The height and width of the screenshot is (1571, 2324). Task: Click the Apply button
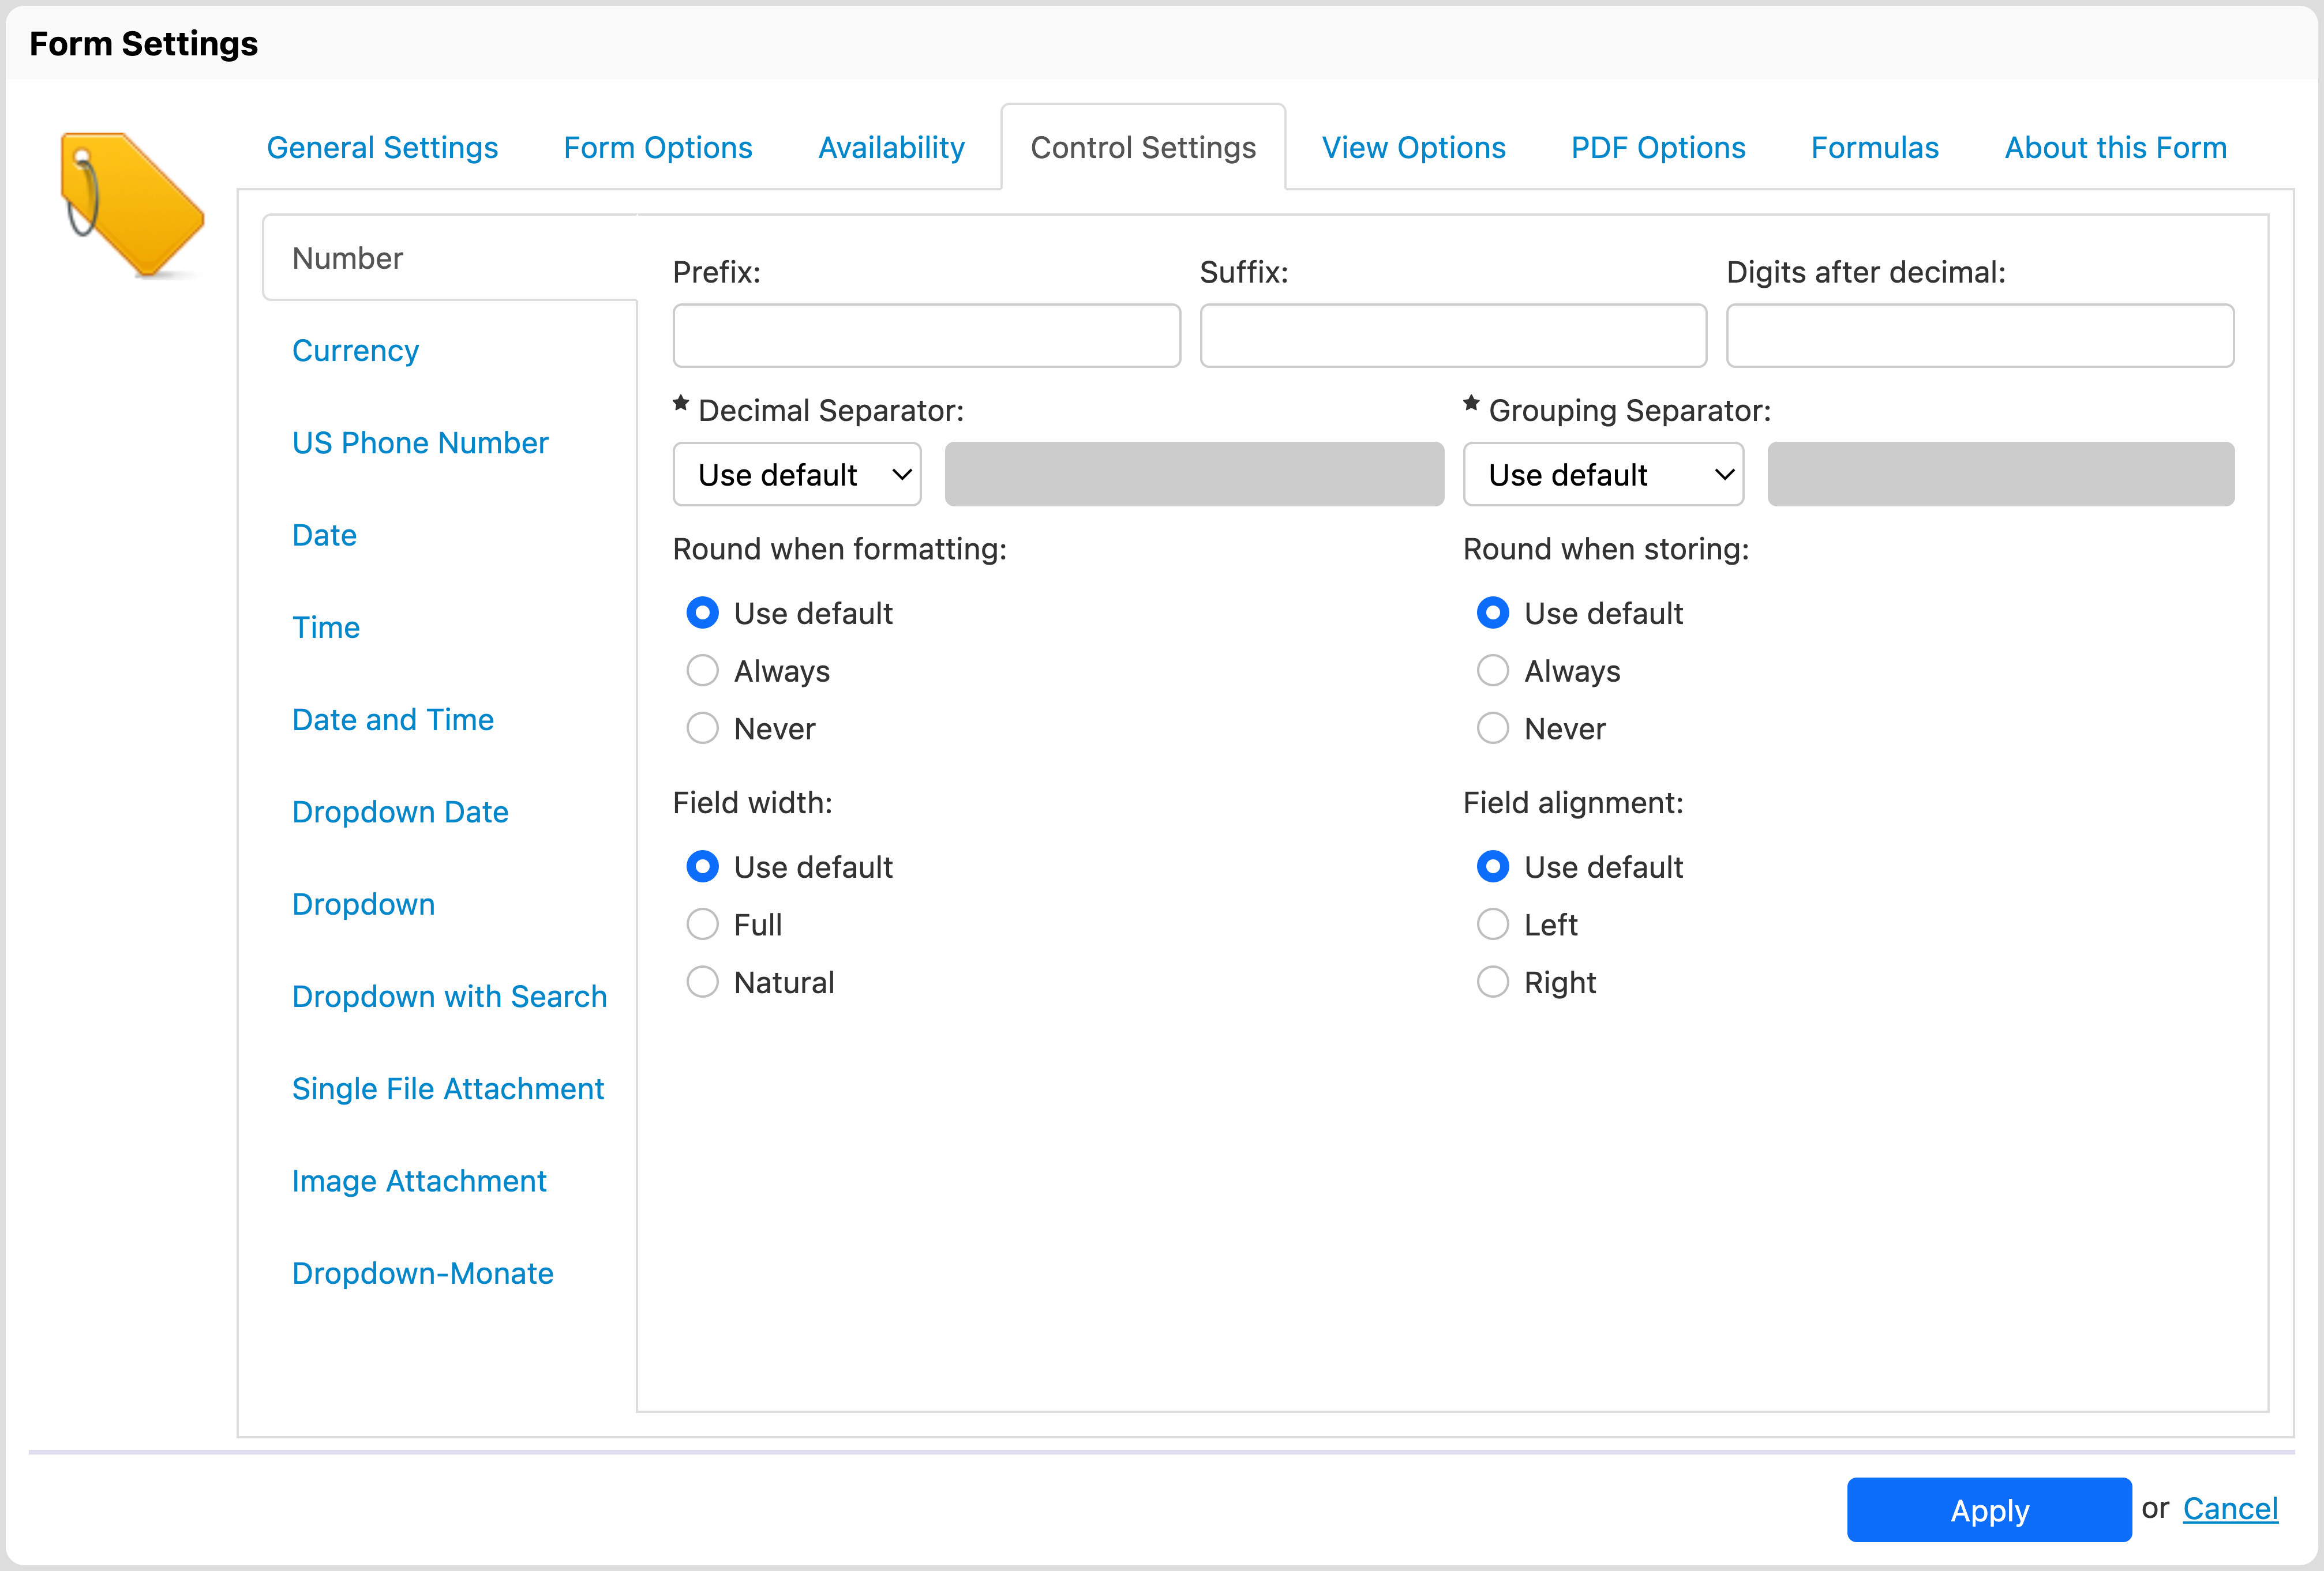tap(1988, 1510)
